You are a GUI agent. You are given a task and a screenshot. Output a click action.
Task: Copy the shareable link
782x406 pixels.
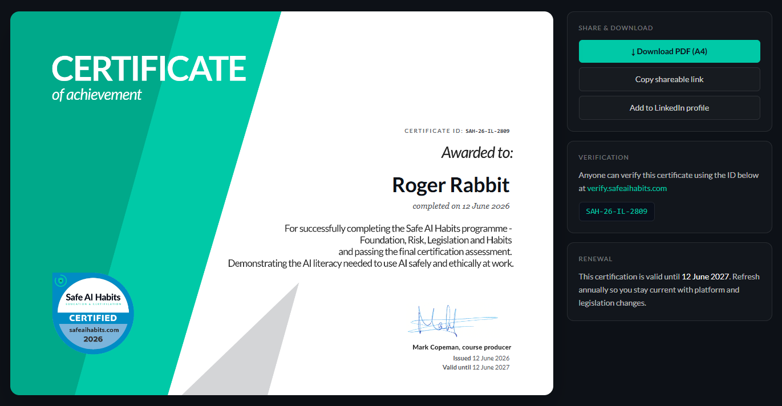click(669, 79)
